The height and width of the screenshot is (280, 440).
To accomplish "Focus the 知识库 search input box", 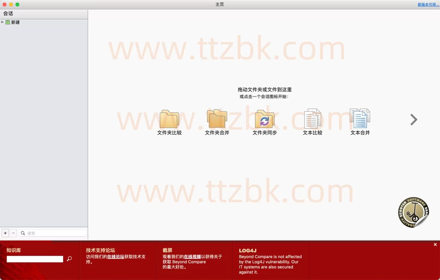I will (35, 259).
